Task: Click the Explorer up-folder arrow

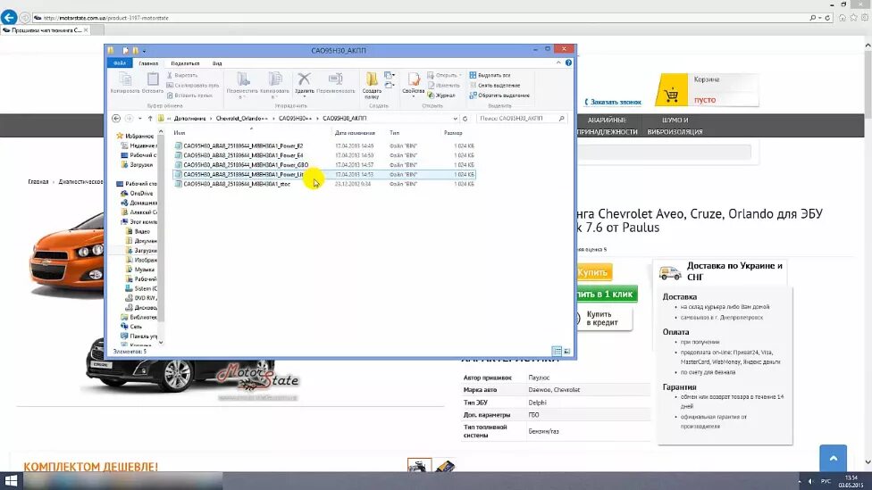Action: tap(150, 119)
